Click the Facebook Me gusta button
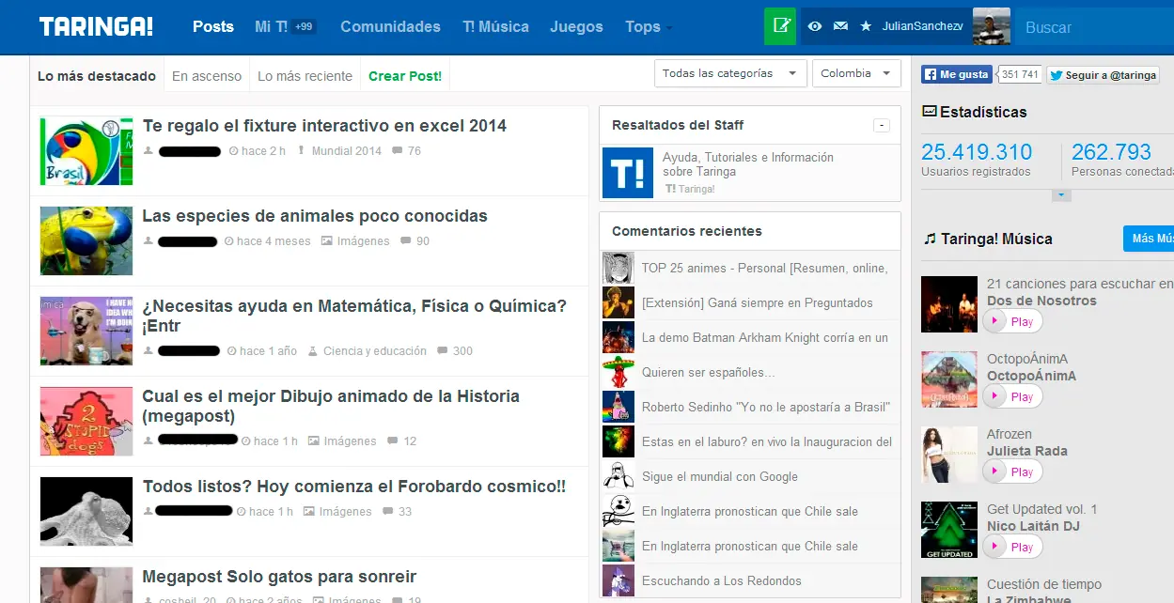 click(957, 74)
